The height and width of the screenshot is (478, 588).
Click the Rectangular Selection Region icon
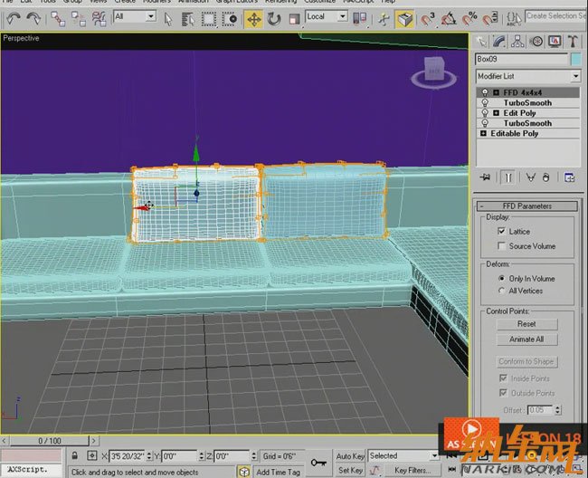point(208,19)
